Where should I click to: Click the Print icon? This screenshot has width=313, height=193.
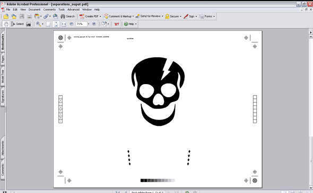point(30,16)
